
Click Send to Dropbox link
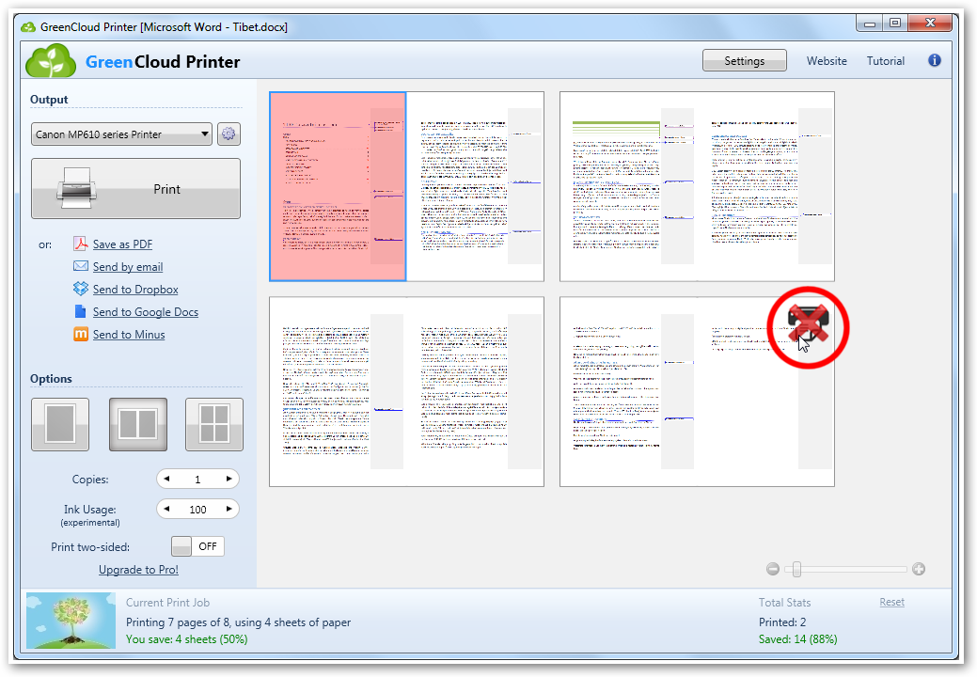135,289
